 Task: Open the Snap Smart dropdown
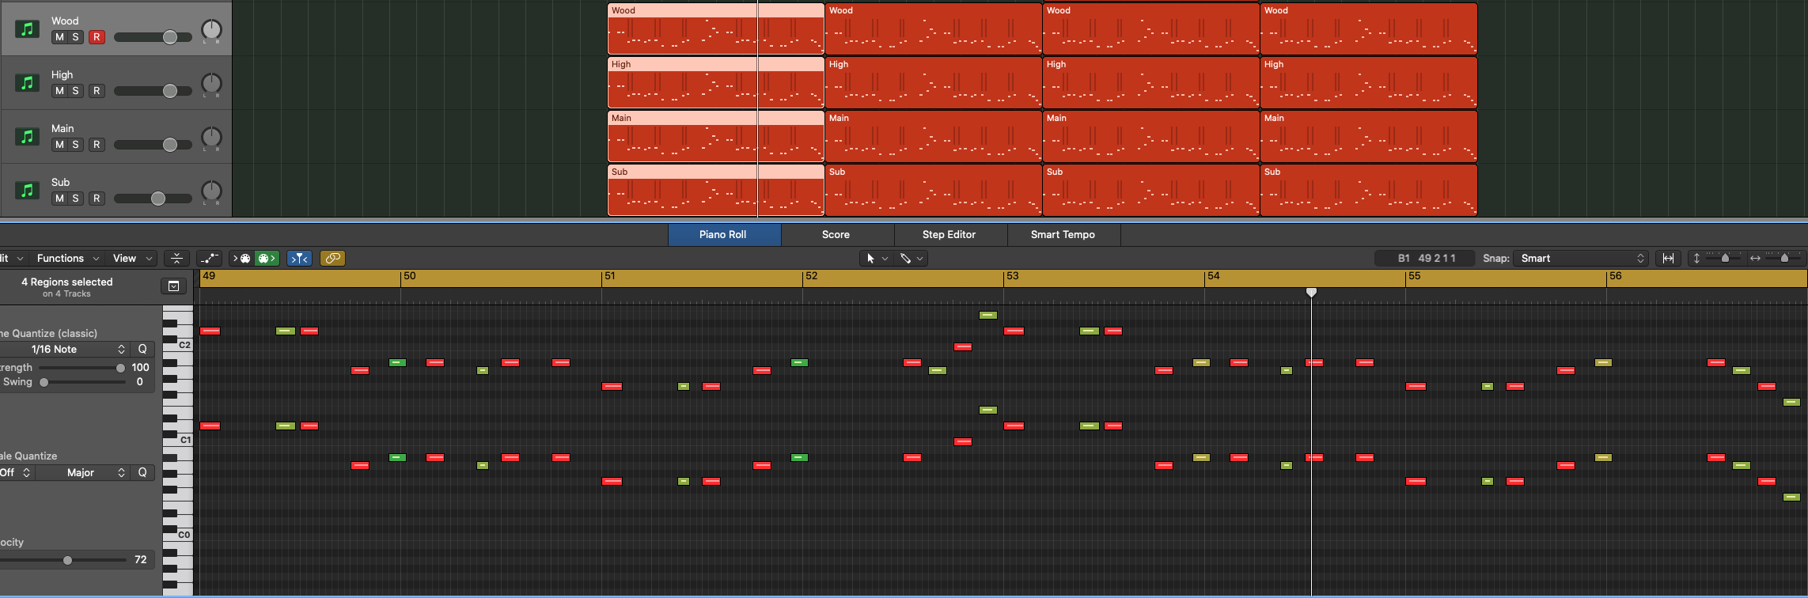tap(1582, 258)
